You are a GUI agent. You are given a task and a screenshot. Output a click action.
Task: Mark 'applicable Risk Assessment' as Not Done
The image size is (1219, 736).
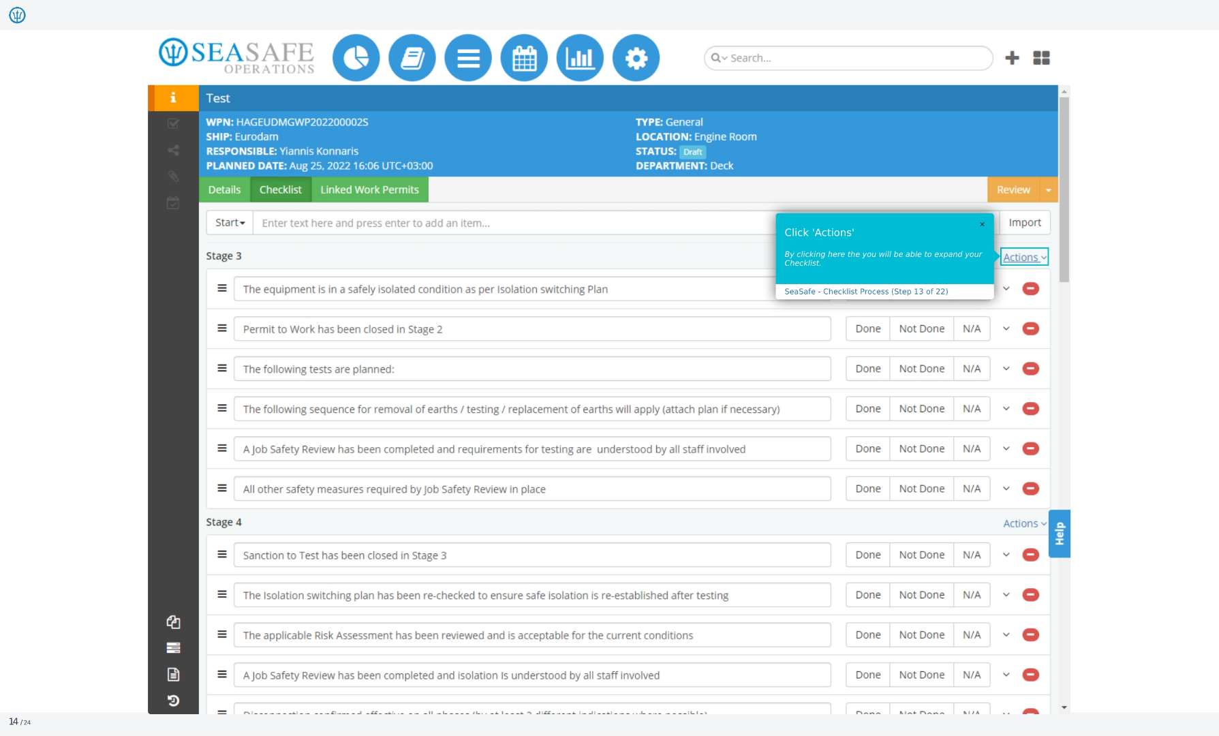pyautogui.click(x=921, y=634)
